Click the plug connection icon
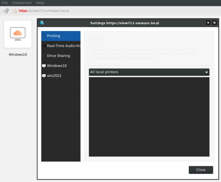The image size is (221, 182). click(6, 11)
